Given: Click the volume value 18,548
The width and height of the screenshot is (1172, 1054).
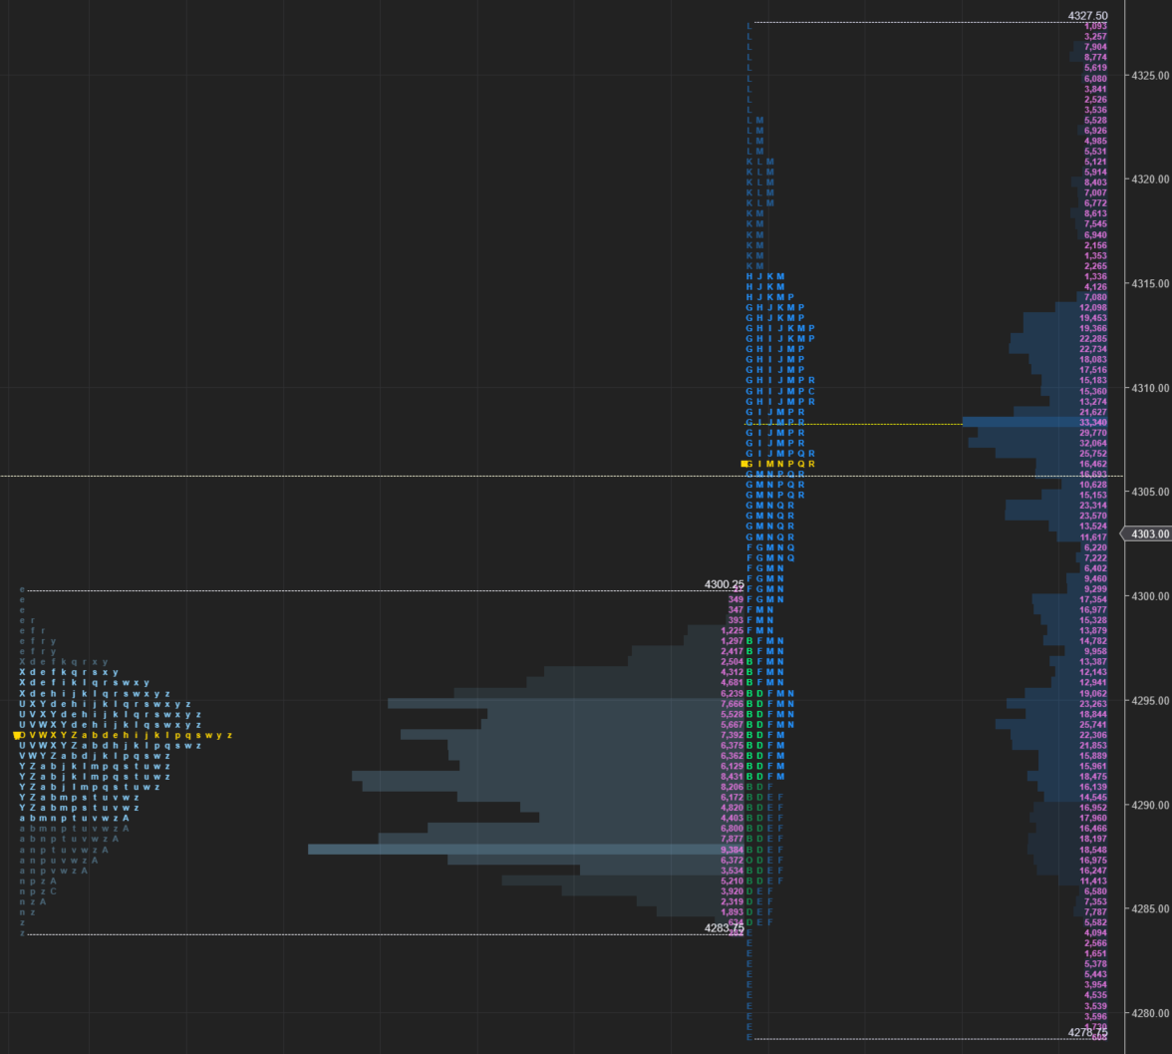Looking at the screenshot, I should coord(1093,850).
